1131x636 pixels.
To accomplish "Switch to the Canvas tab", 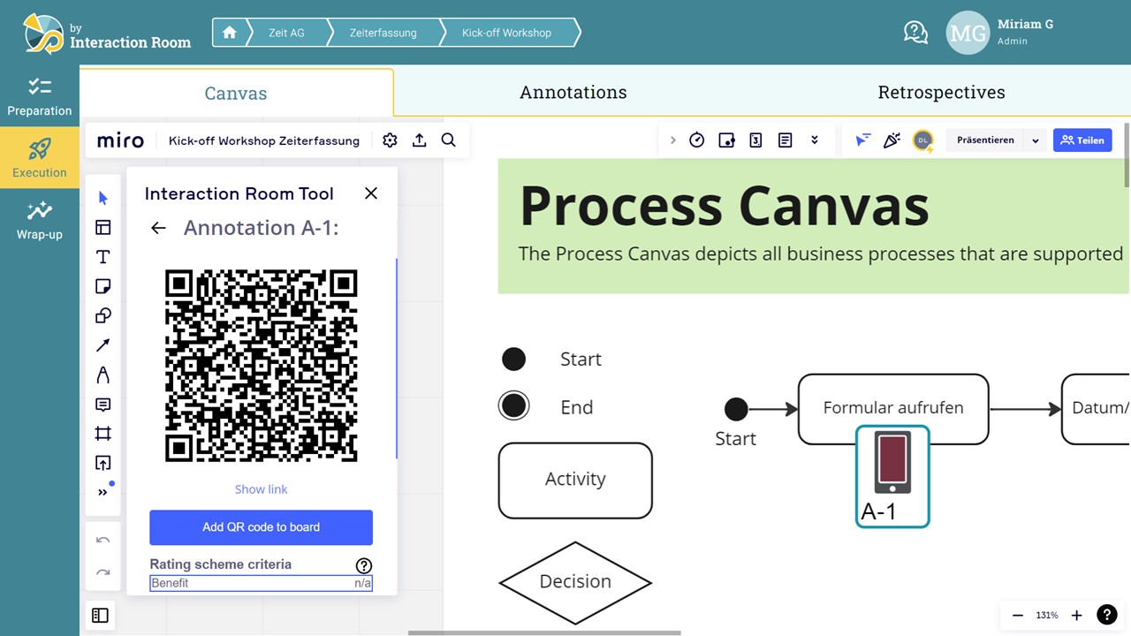I will point(236,93).
